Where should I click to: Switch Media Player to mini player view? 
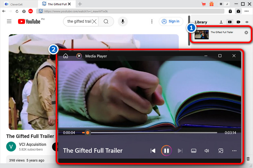pos(220,151)
